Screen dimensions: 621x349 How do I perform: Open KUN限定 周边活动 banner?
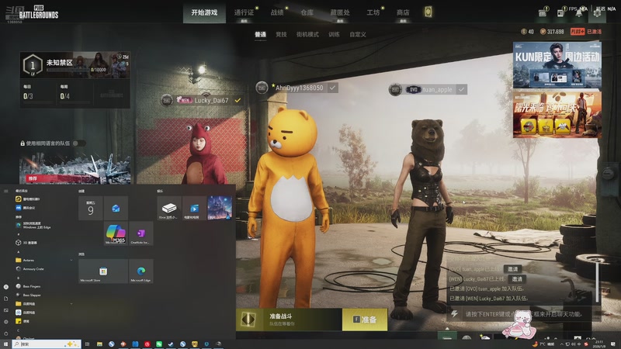[x=557, y=65]
